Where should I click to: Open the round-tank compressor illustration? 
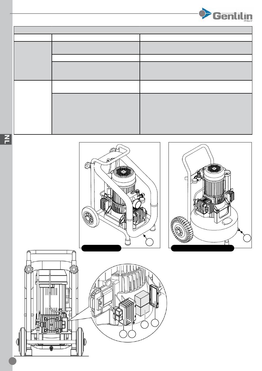click(210, 195)
